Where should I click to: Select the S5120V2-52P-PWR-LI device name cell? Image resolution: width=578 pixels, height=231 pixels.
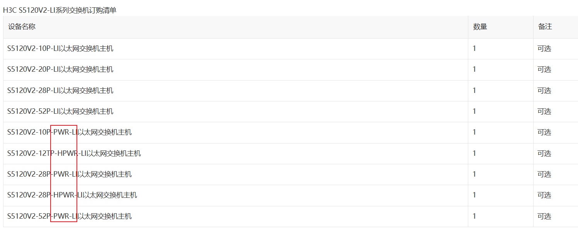point(70,216)
